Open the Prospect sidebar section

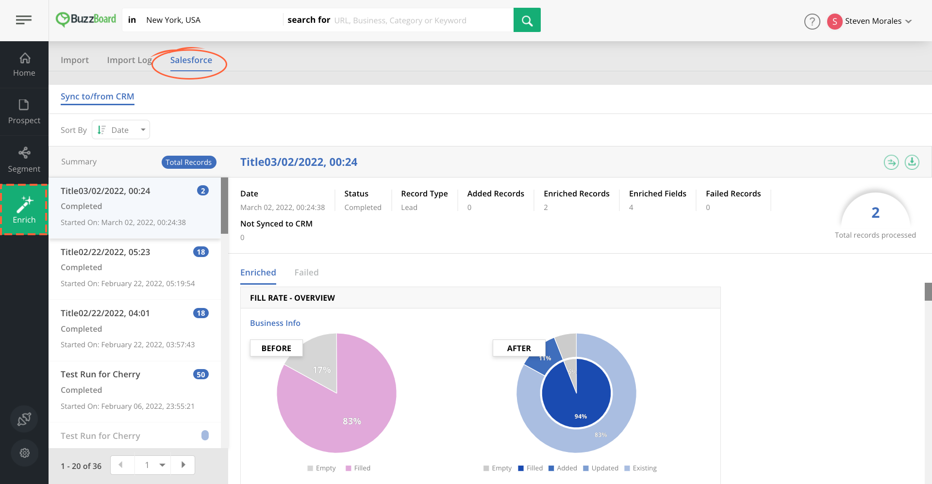click(24, 112)
